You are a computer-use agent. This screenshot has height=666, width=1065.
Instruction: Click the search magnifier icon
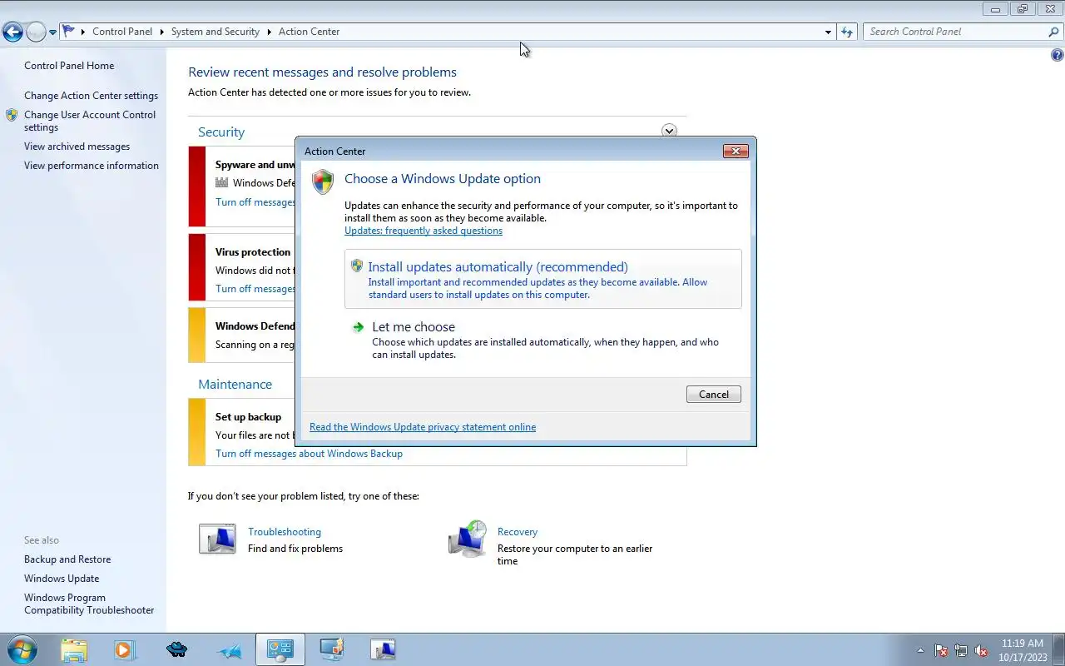coord(1053,32)
